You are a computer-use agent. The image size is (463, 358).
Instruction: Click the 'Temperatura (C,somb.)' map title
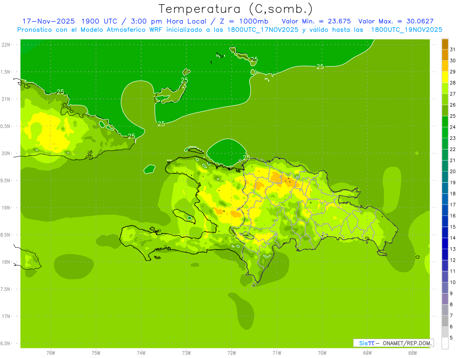coord(235,9)
